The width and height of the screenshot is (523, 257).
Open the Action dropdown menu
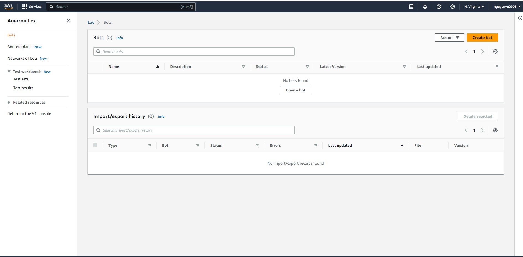[x=449, y=38]
